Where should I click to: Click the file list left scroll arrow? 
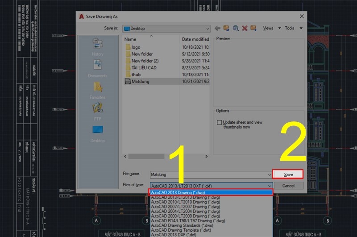click(x=125, y=156)
